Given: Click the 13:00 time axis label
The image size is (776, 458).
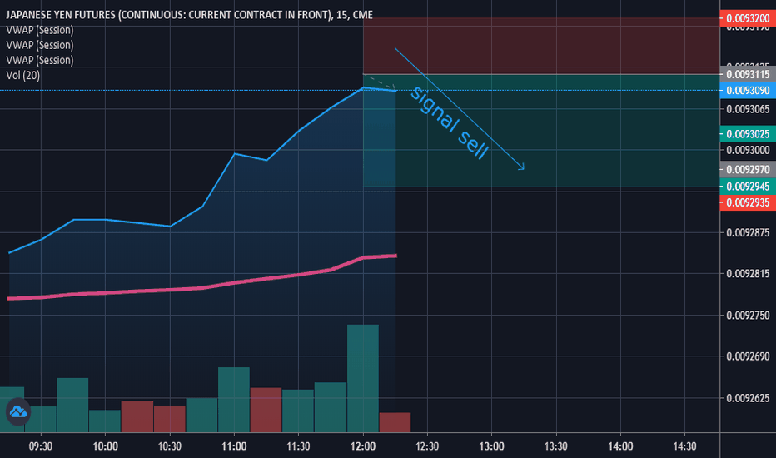Looking at the screenshot, I should pyautogui.click(x=491, y=446).
